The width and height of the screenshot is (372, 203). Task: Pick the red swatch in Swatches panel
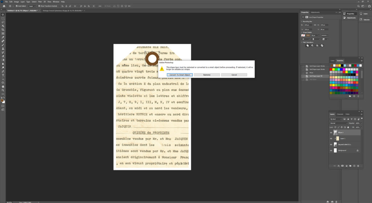point(331,69)
